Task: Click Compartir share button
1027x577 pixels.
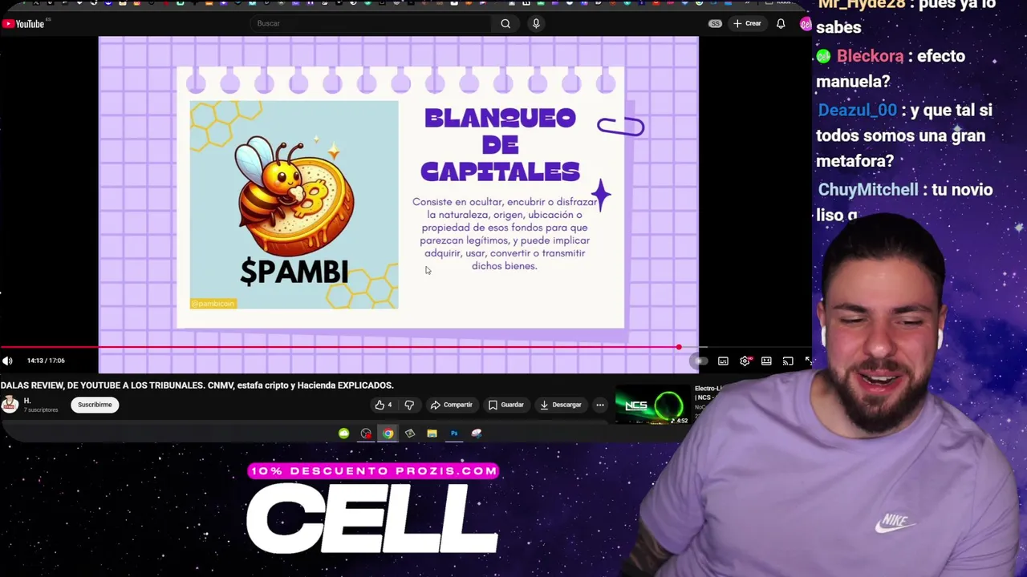Action: coord(451,405)
